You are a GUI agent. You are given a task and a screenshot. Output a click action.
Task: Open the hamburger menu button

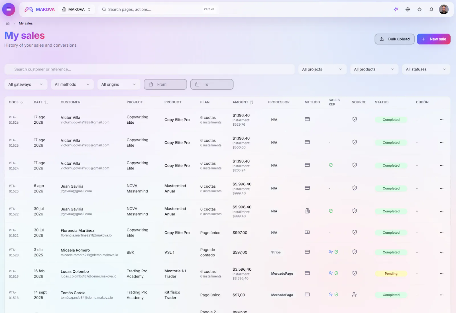click(x=9, y=9)
